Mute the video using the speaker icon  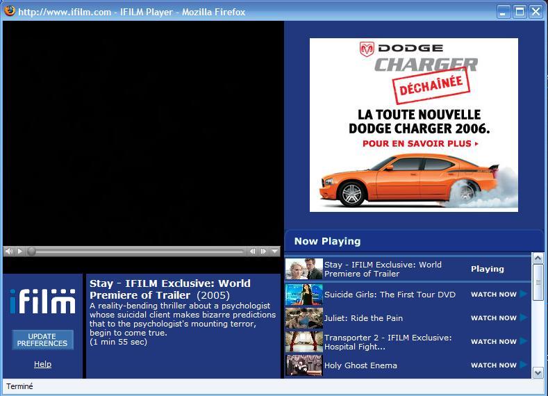[x=9, y=251]
